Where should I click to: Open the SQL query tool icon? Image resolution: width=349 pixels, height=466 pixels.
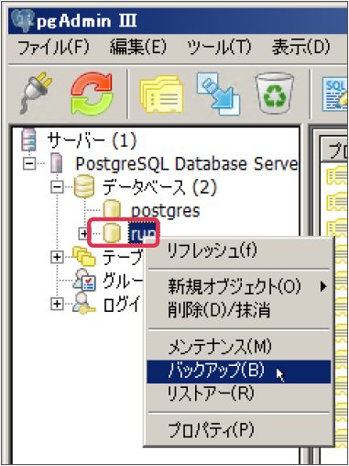335,94
